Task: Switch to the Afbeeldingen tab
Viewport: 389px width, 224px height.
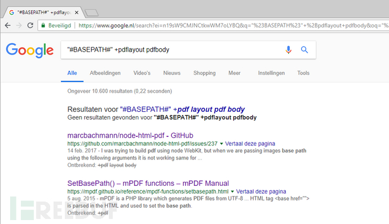Action: point(105,73)
